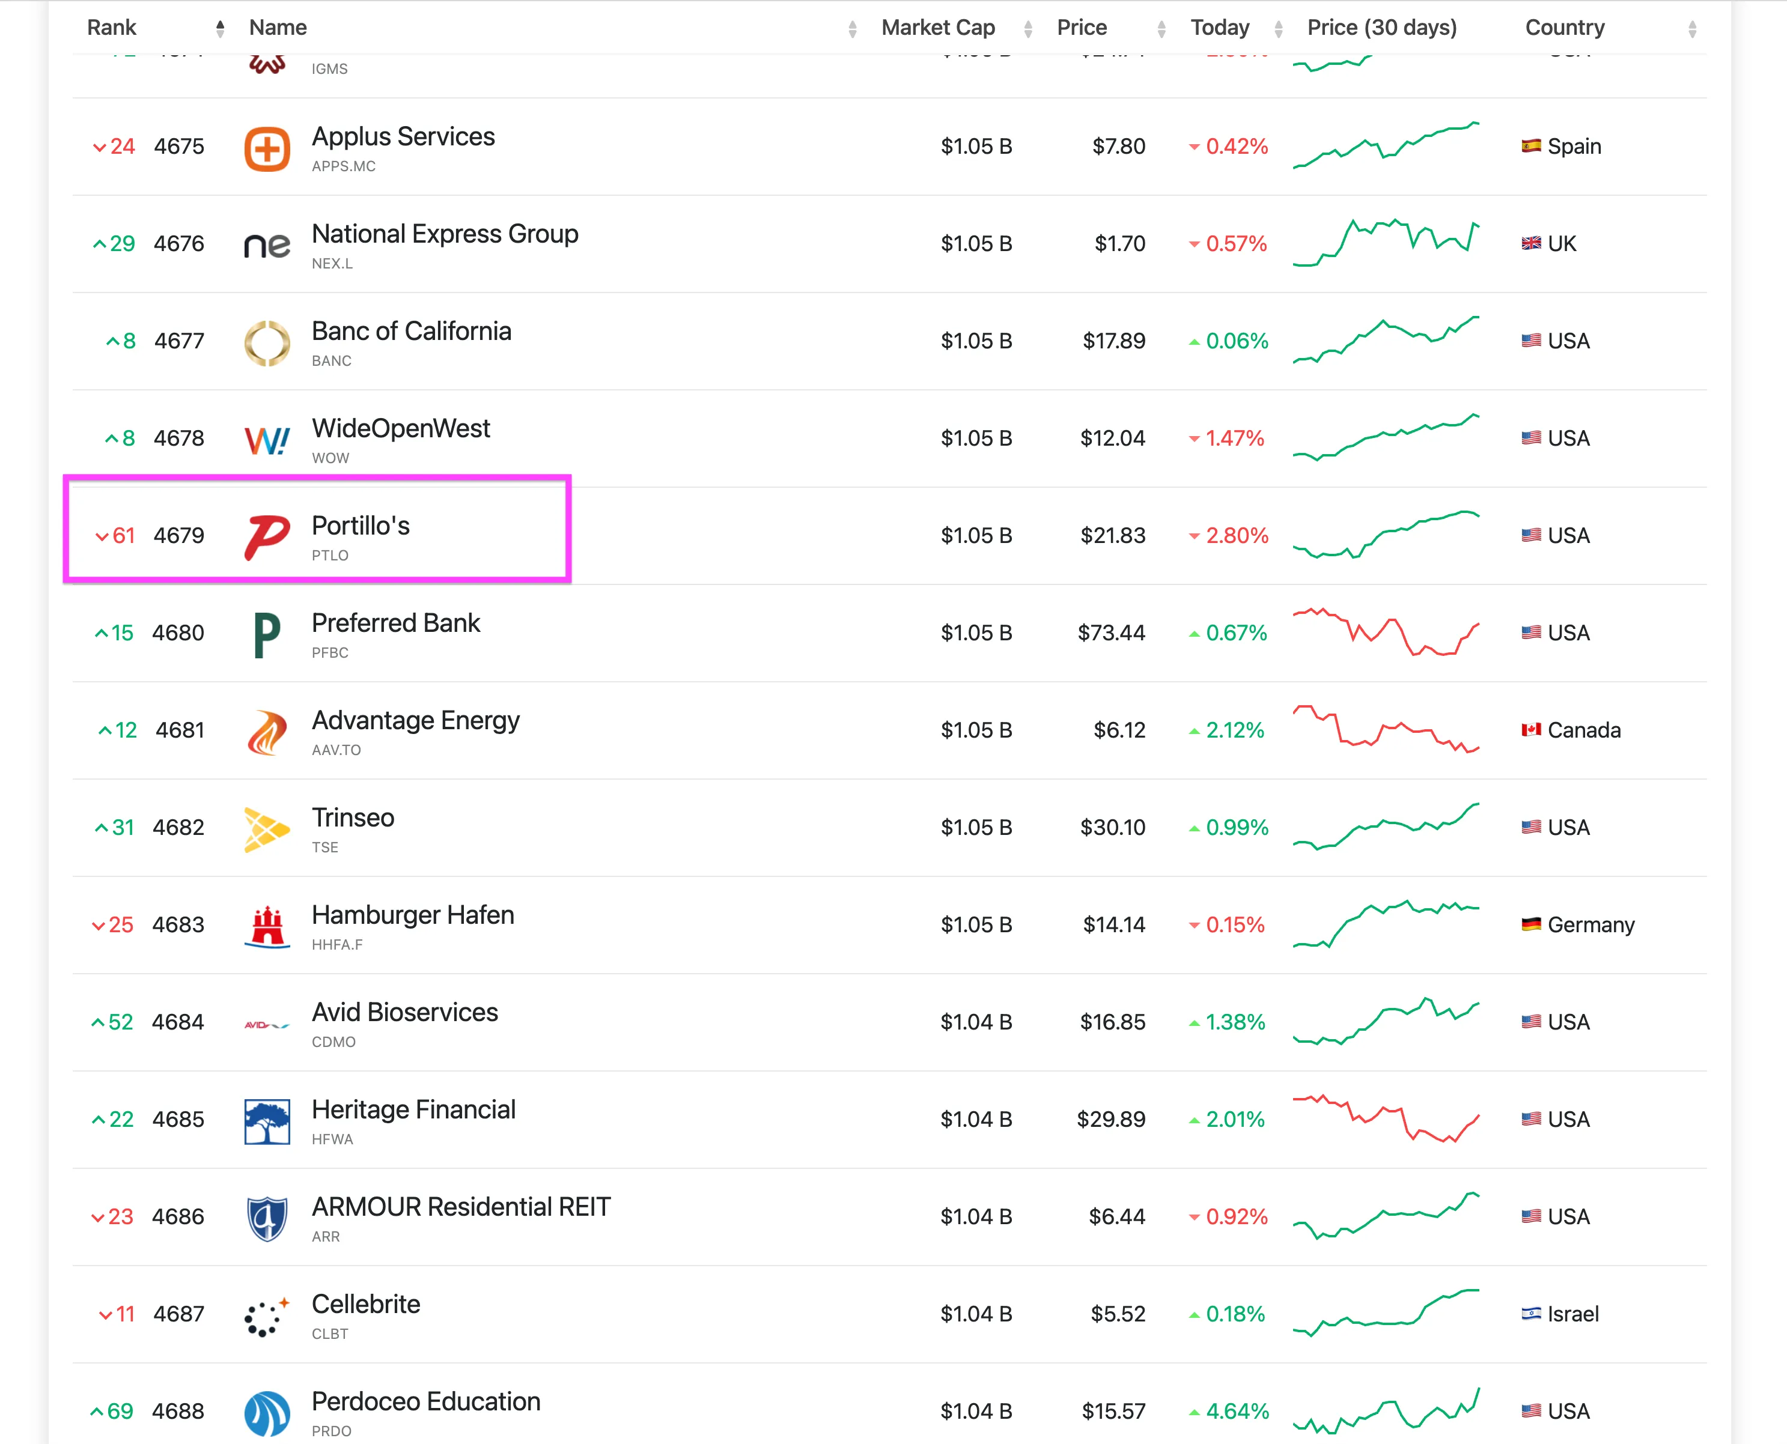Click the Trinseo yellow logo
Screen dimensions: 1787x1444
[267, 830]
